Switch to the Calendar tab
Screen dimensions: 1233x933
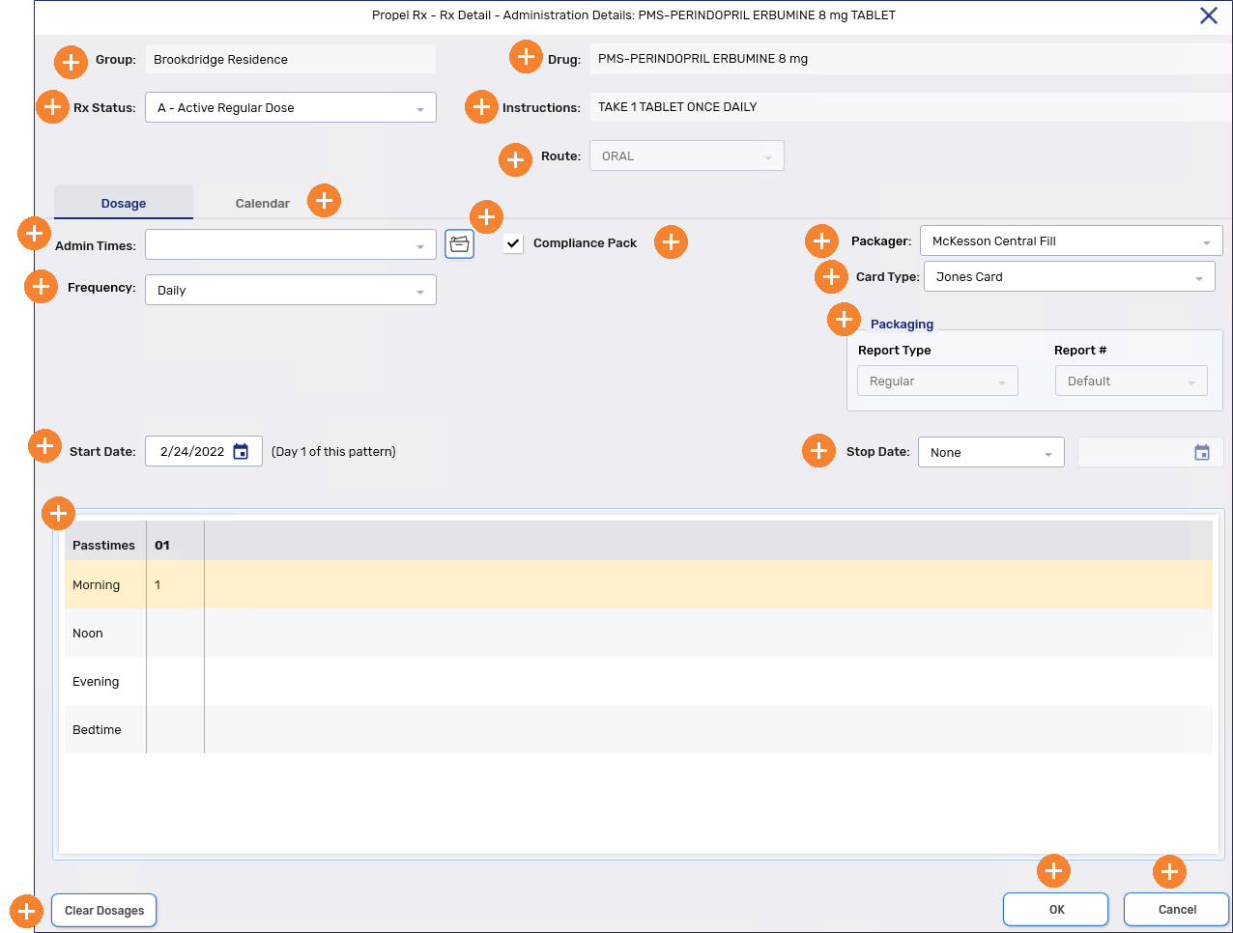(x=262, y=204)
